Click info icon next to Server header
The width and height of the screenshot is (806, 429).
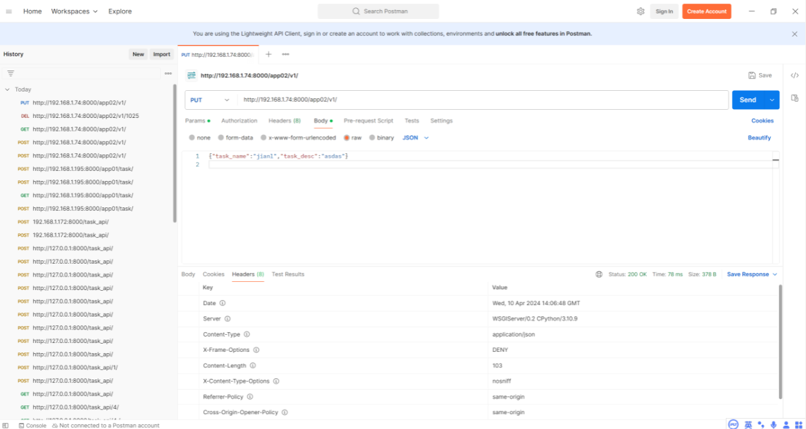[227, 319]
